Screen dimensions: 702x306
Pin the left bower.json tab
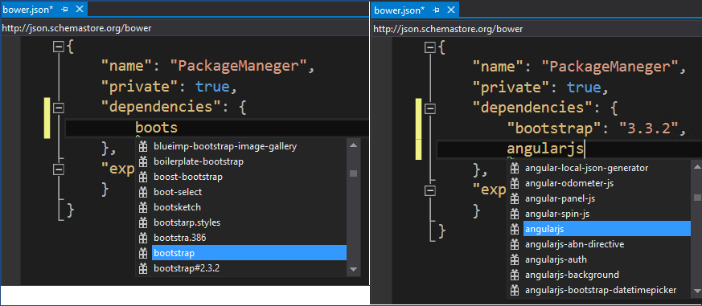[x=65, y=9]
